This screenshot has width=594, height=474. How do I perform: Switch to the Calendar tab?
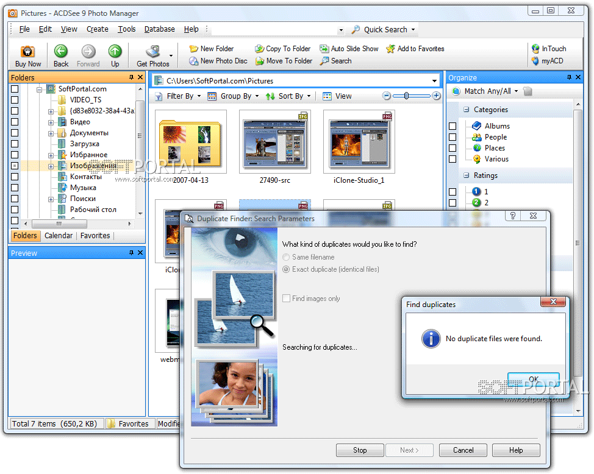(58, 235)
